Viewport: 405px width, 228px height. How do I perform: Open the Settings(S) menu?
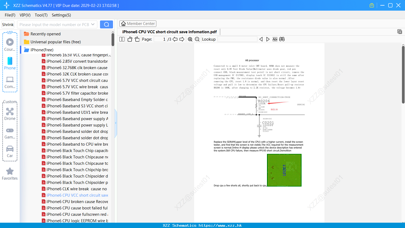61,15
